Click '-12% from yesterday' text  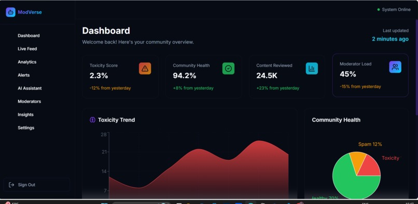click(110, 88)
